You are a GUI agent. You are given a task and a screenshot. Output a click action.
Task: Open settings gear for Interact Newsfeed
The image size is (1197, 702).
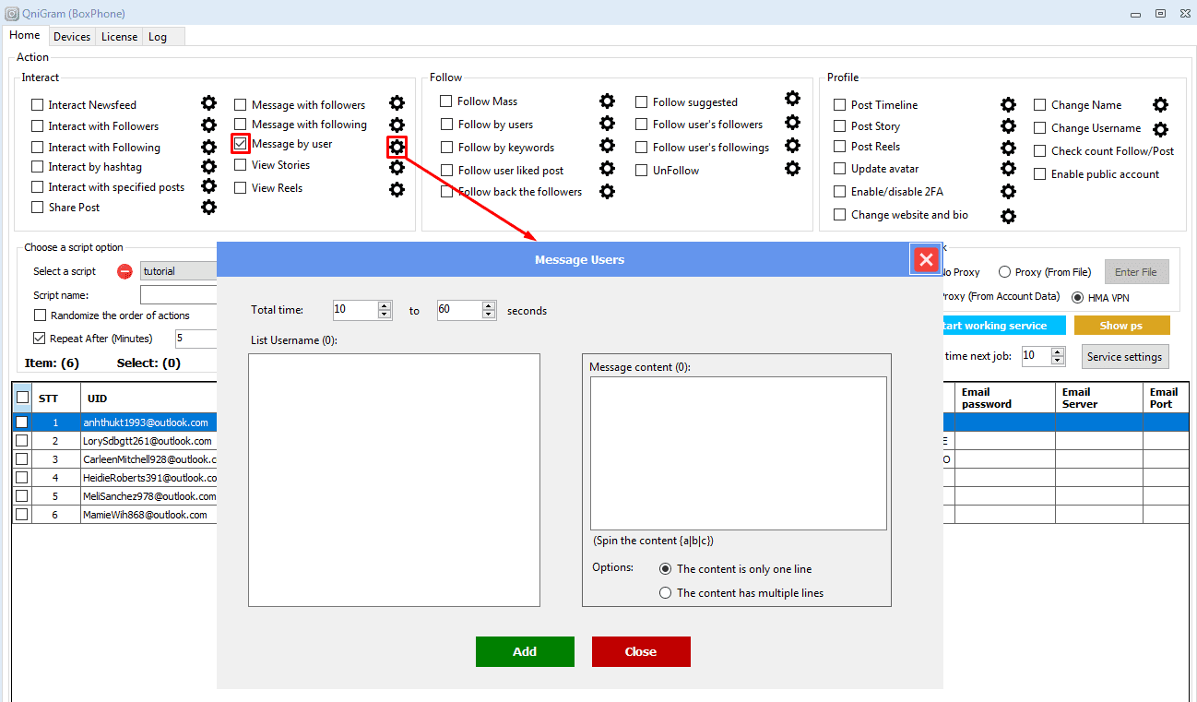[x=209, y=103]
